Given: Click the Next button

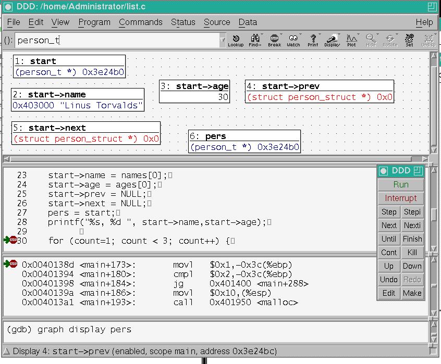Looking at the screenshot, I should (389, 225).
